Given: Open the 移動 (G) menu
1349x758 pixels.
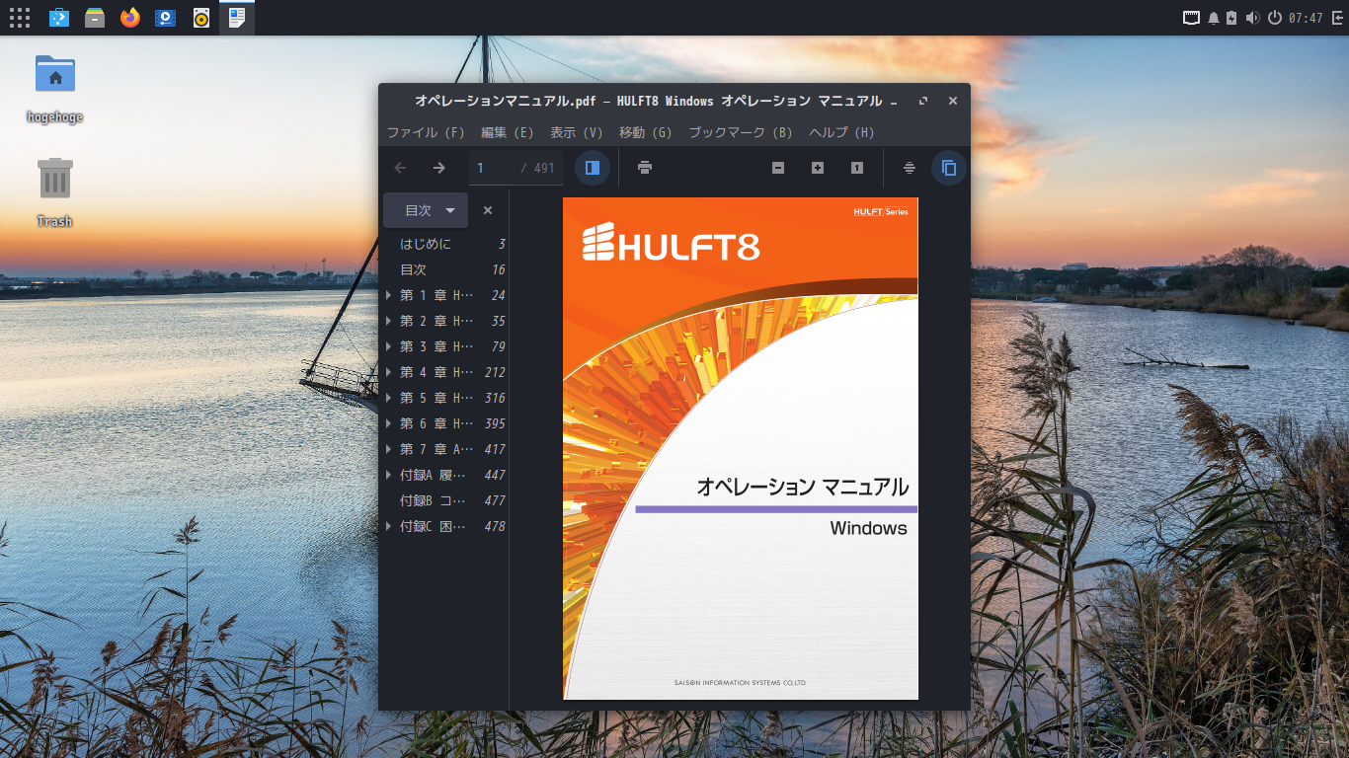Looking at the screenshot, I should click(x=646, y=132).
